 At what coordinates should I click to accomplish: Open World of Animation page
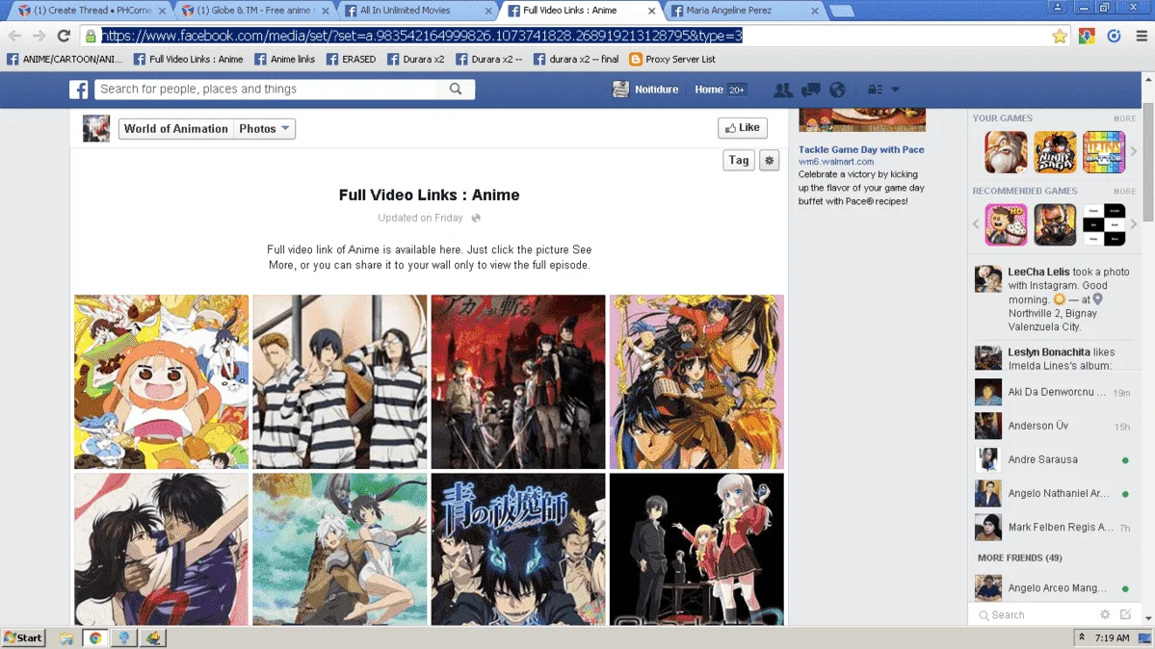pyautogui.click(x=176, y=129)
